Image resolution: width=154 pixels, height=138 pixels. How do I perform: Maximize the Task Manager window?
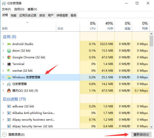(x=137, y=3)
